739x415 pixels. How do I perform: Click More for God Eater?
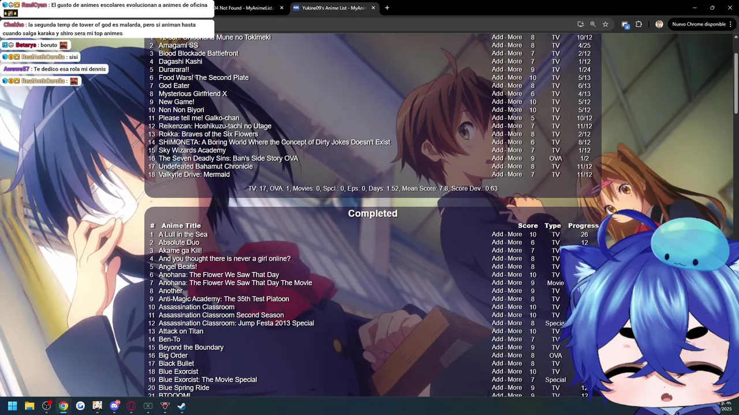(x=515, y=86)
